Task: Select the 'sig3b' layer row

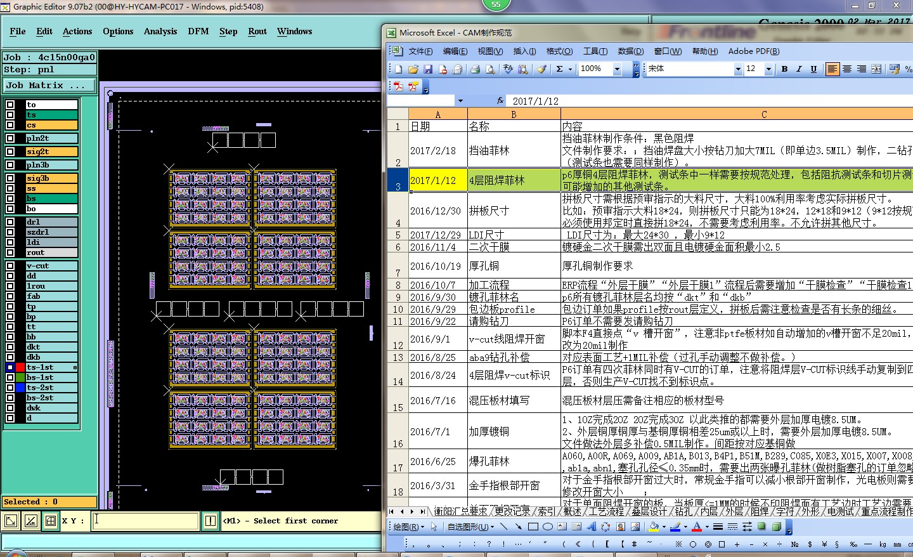Action: pyautogui.click(x=51, y=178)
